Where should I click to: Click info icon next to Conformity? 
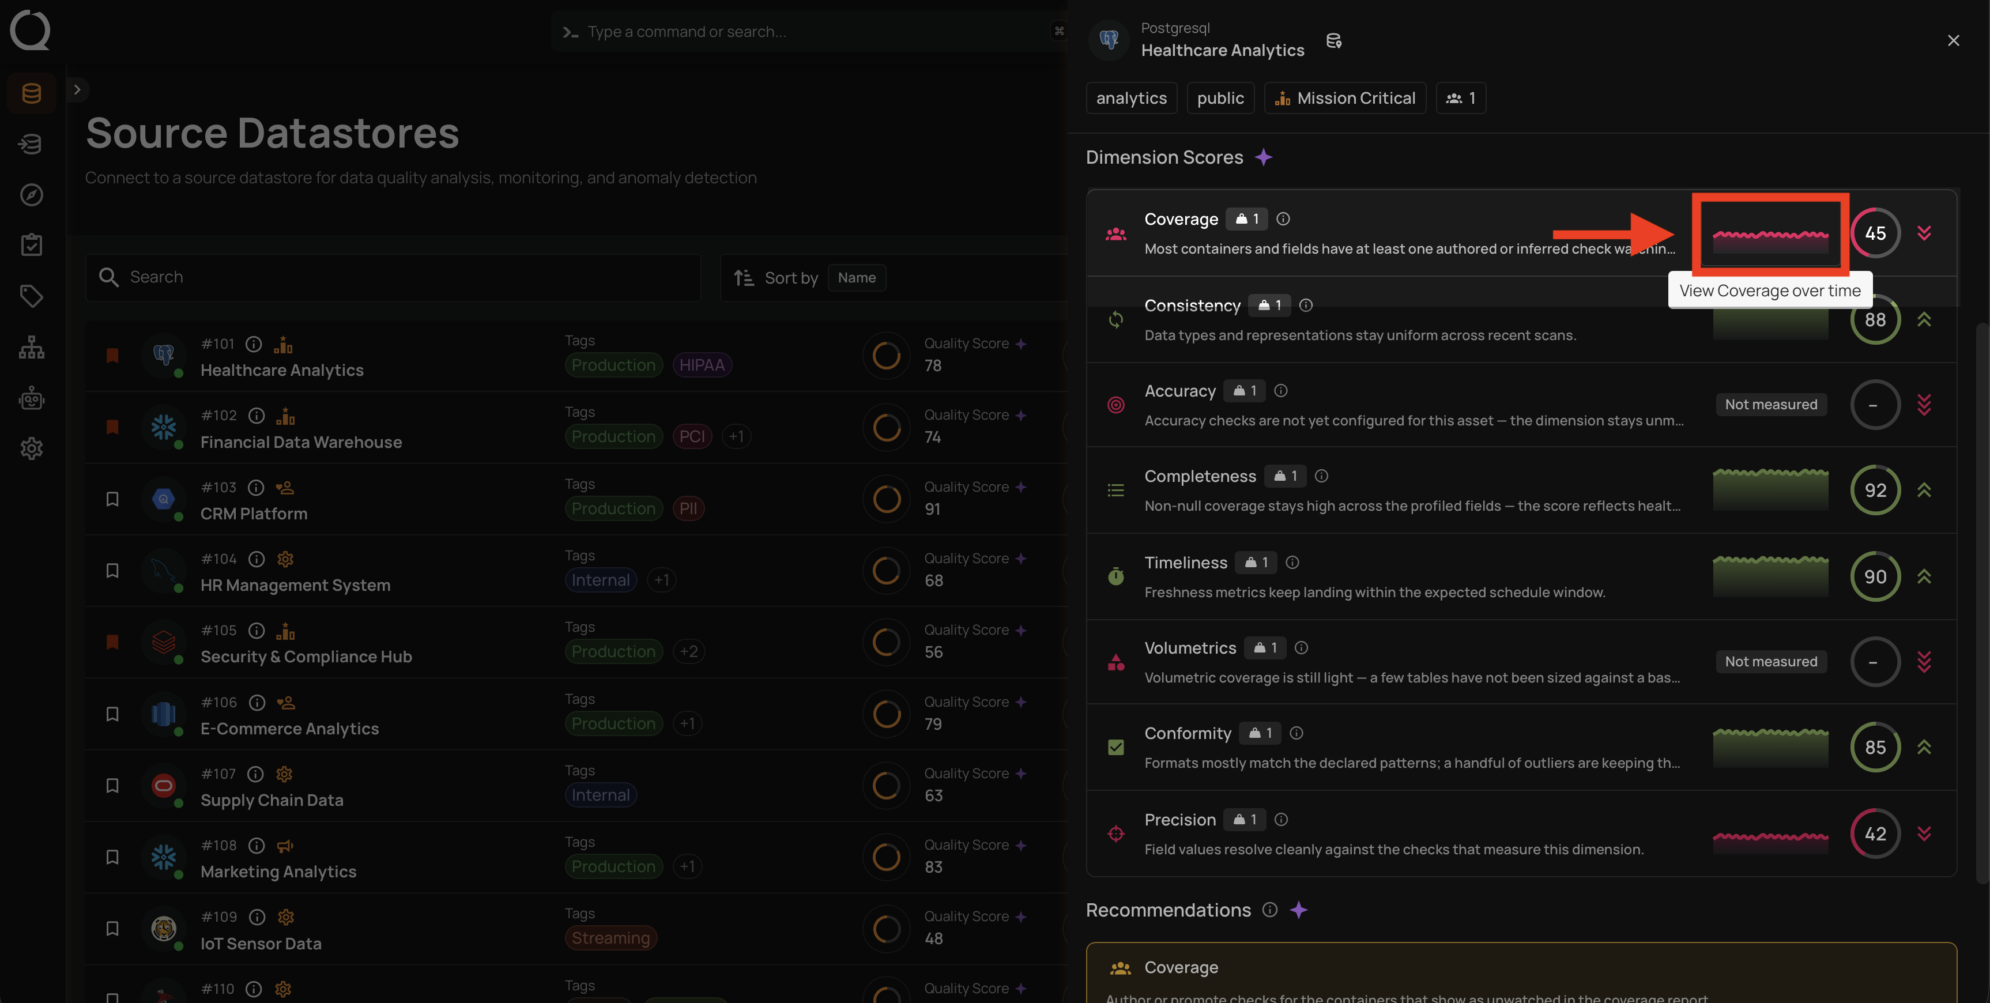pos(1297,733)
